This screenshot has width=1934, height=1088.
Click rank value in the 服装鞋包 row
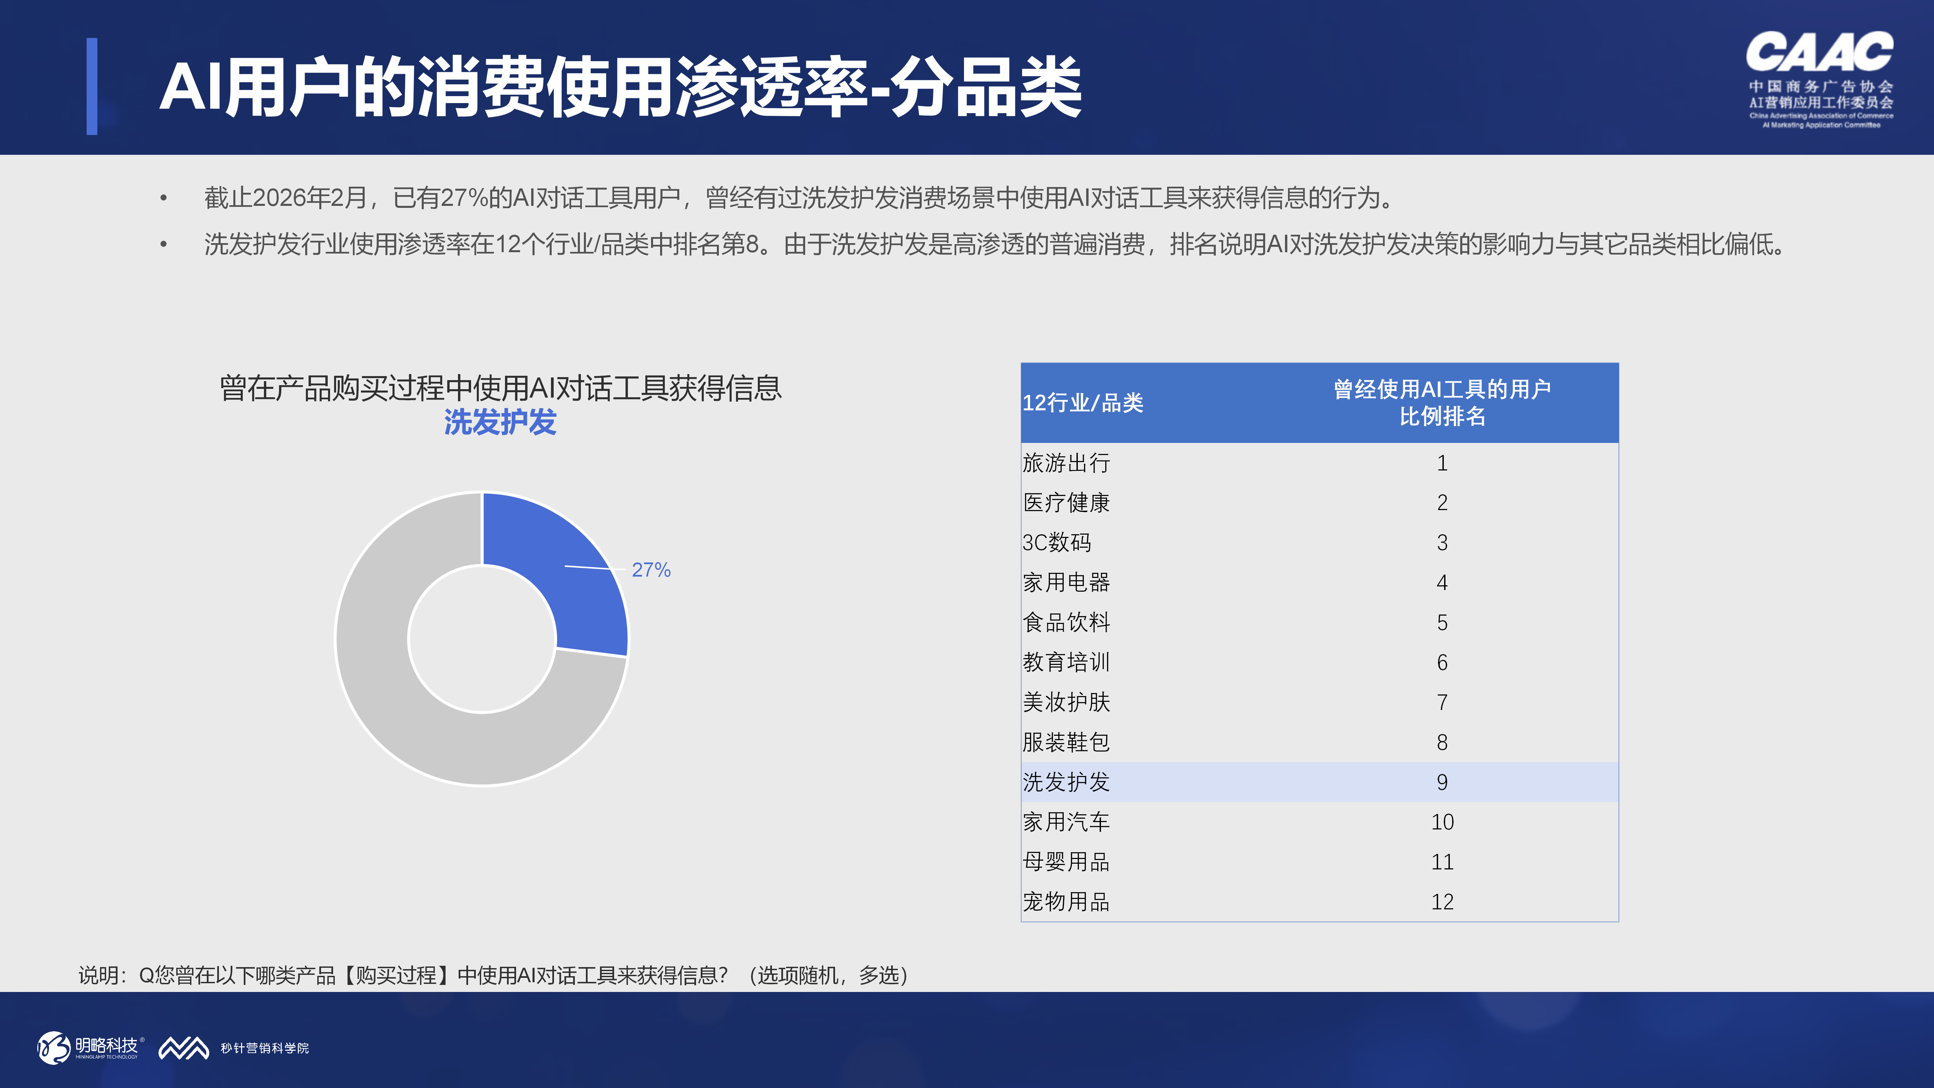click(1442, 742)
